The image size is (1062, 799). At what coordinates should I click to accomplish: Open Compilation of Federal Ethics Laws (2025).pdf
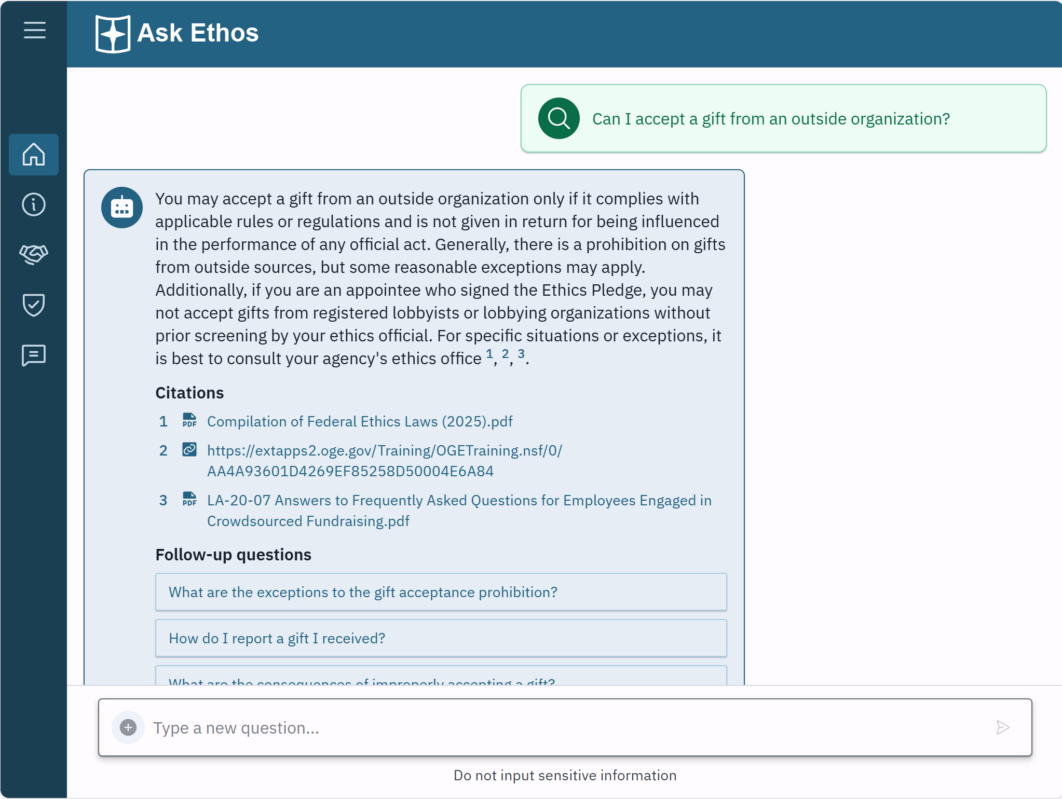click(x=359, y=421)
